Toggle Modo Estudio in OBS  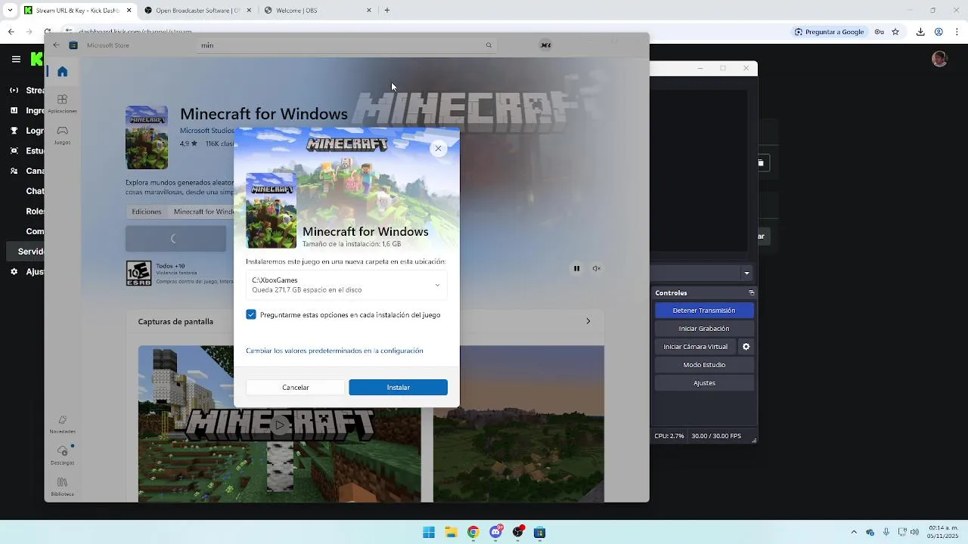(x=704, y=365)
